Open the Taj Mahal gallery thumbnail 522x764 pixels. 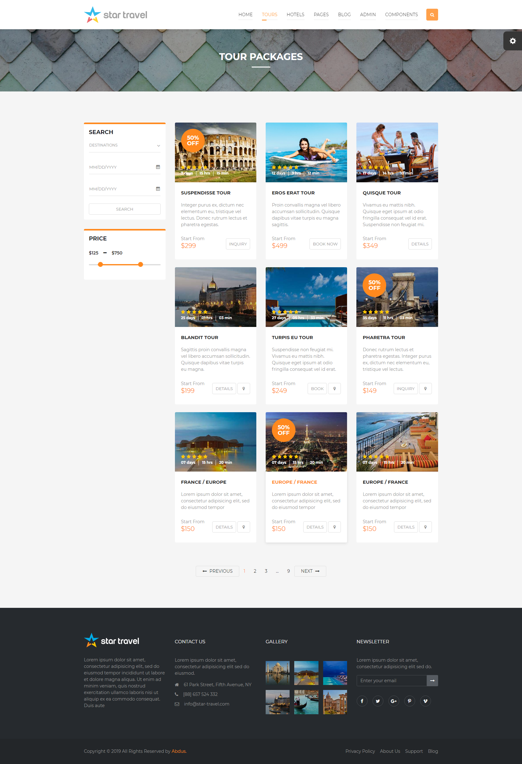(x=277, y=673)
